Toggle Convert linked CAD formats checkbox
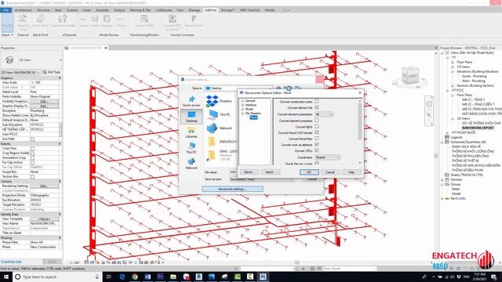Viewport: 502px width, 282px height. click(317, 132)
